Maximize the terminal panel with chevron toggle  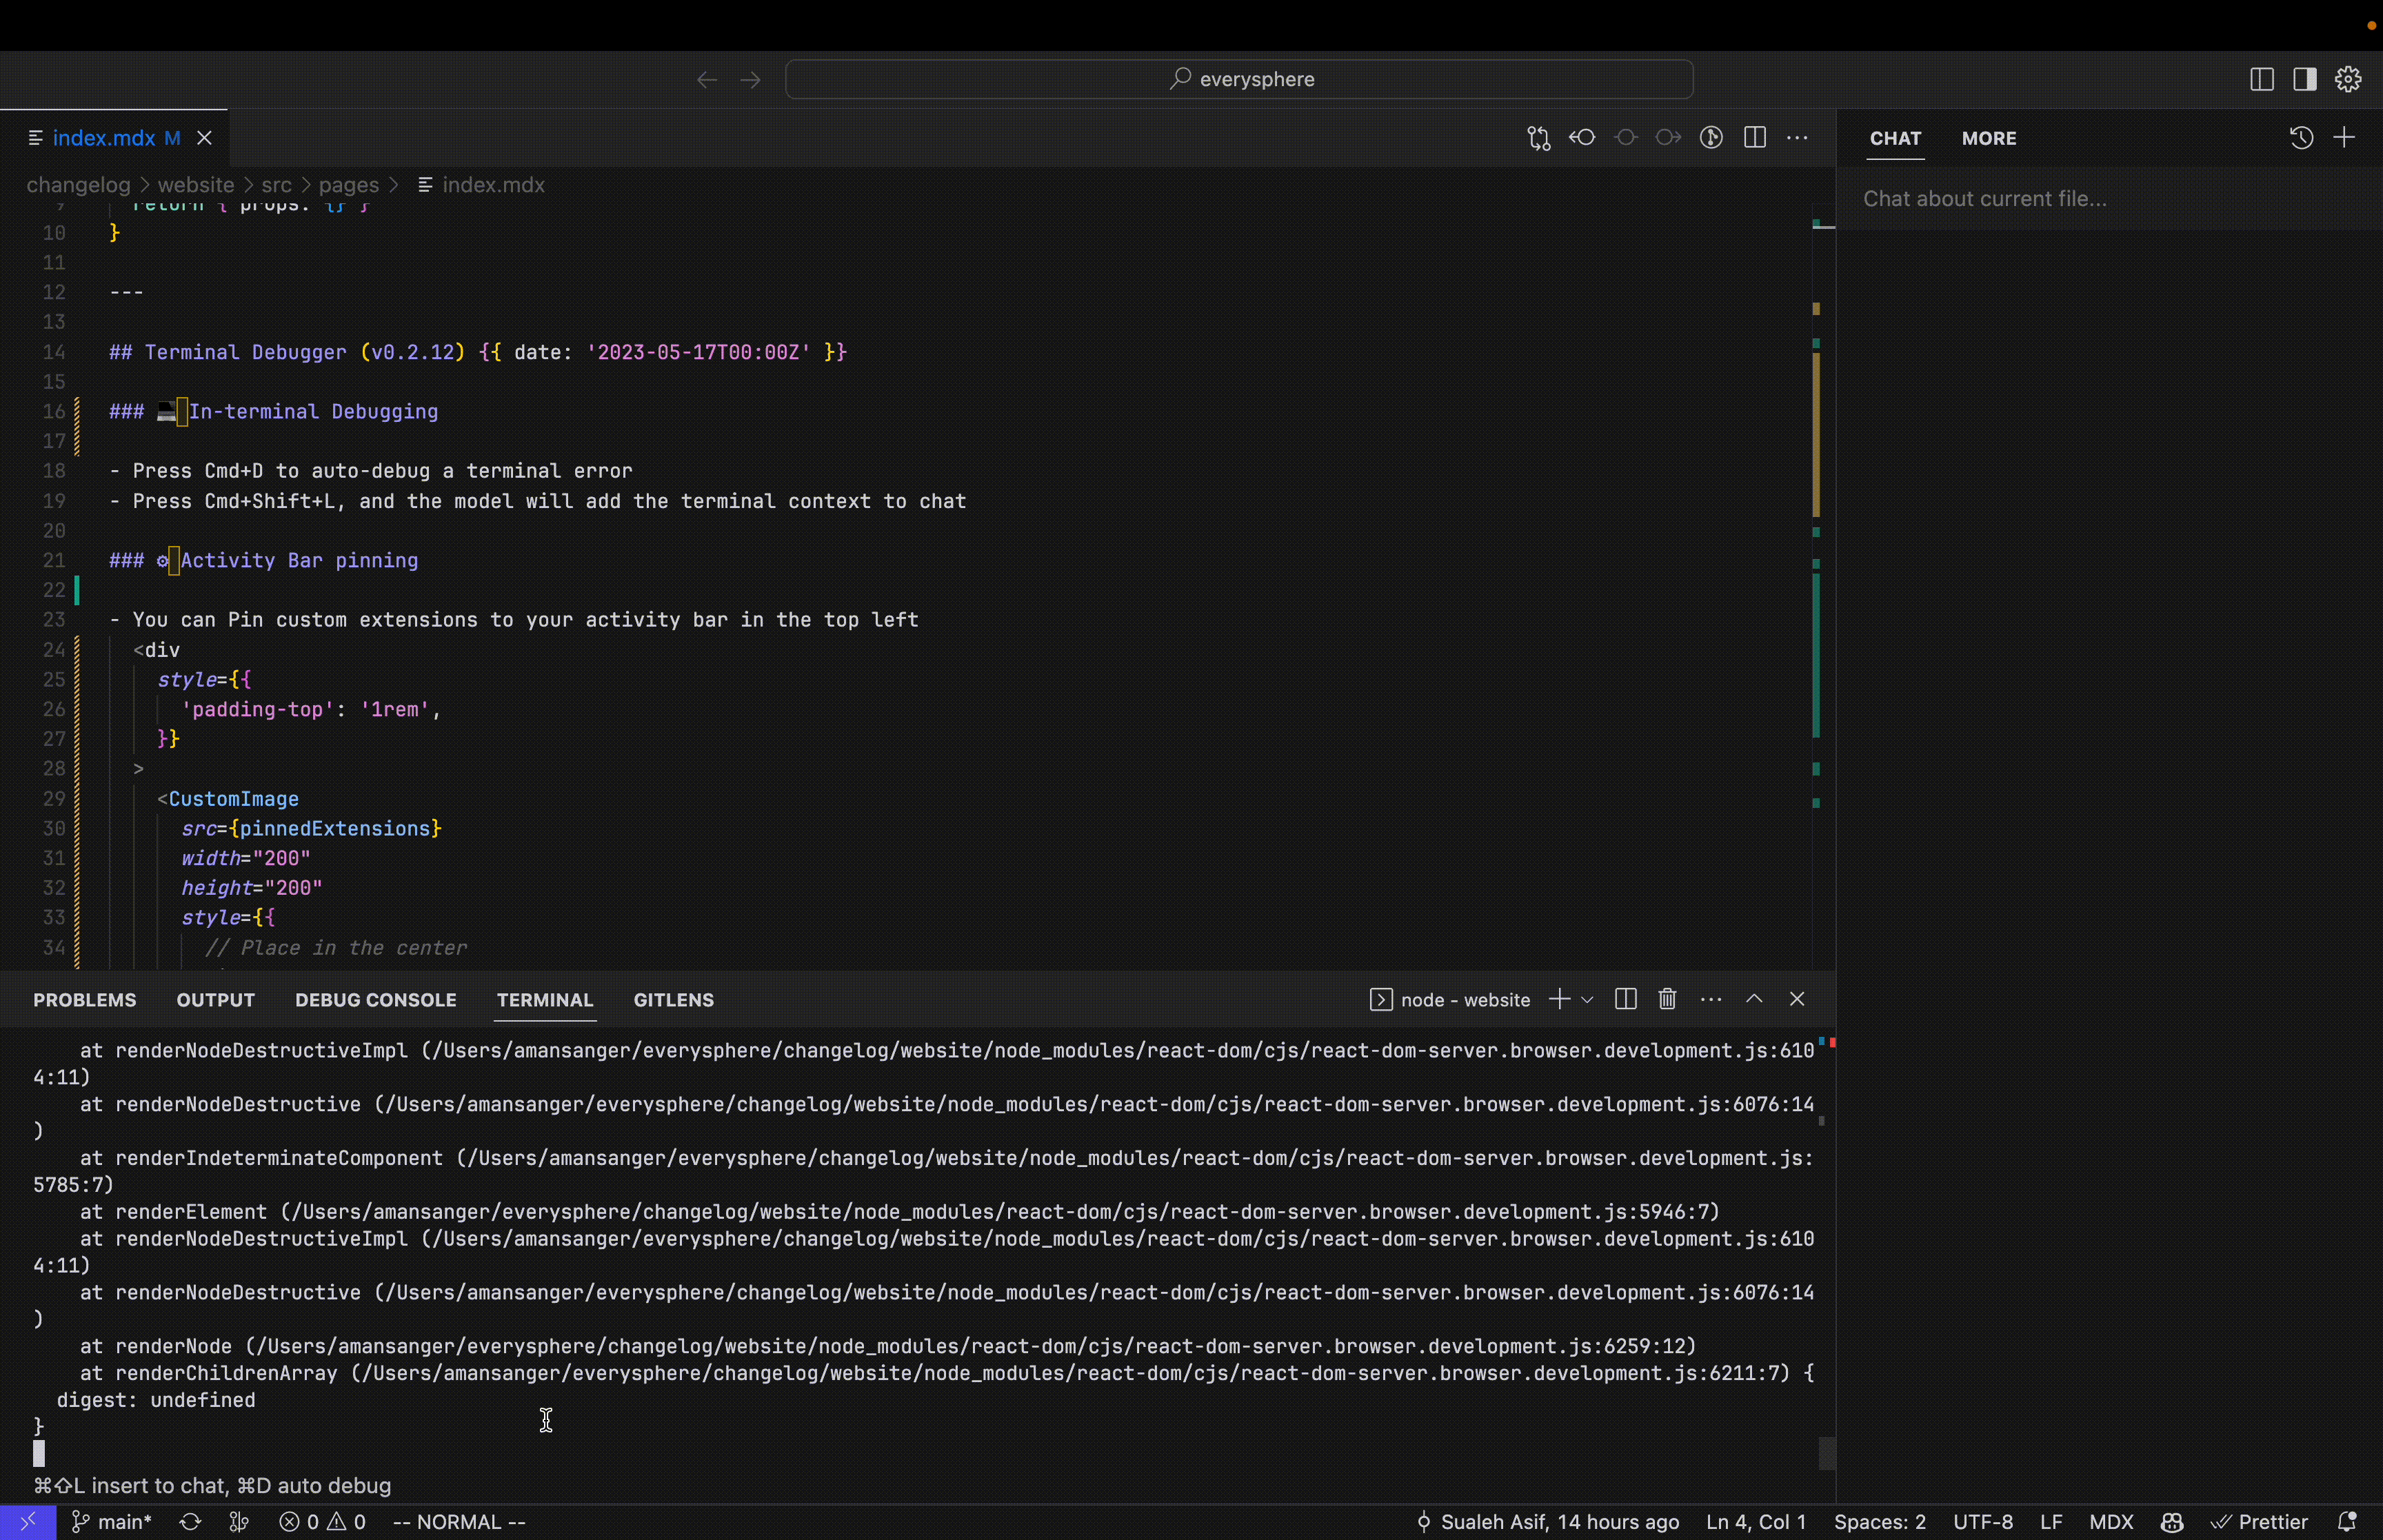[1753, 999]
